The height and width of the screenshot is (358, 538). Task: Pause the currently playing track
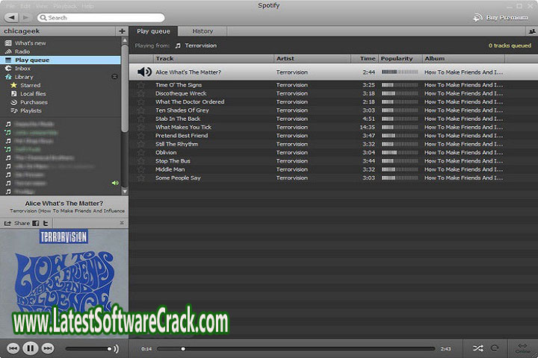30,348
